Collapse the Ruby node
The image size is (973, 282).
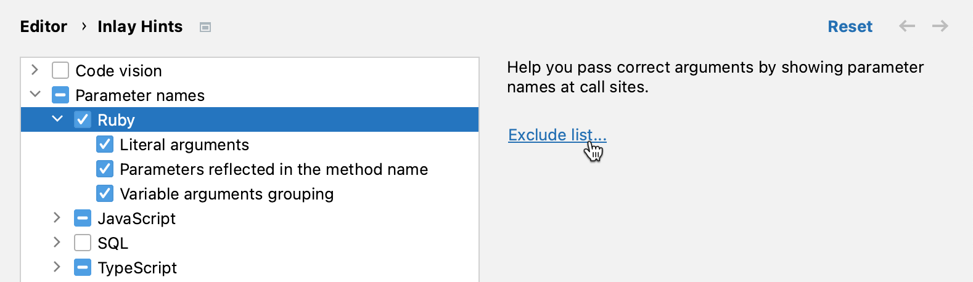pyautogui.click(x=57, y=119)
